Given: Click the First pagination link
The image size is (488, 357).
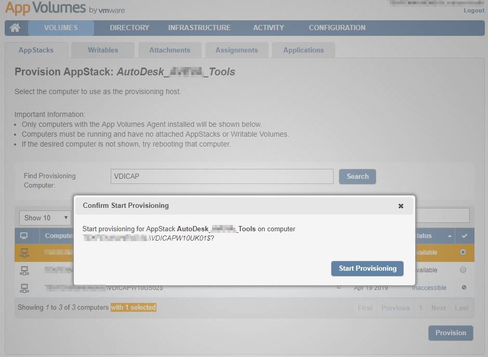Looking at the screenshot, I should click(365, 308).
